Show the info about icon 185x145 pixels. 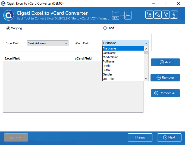click(x=174, y=15)
